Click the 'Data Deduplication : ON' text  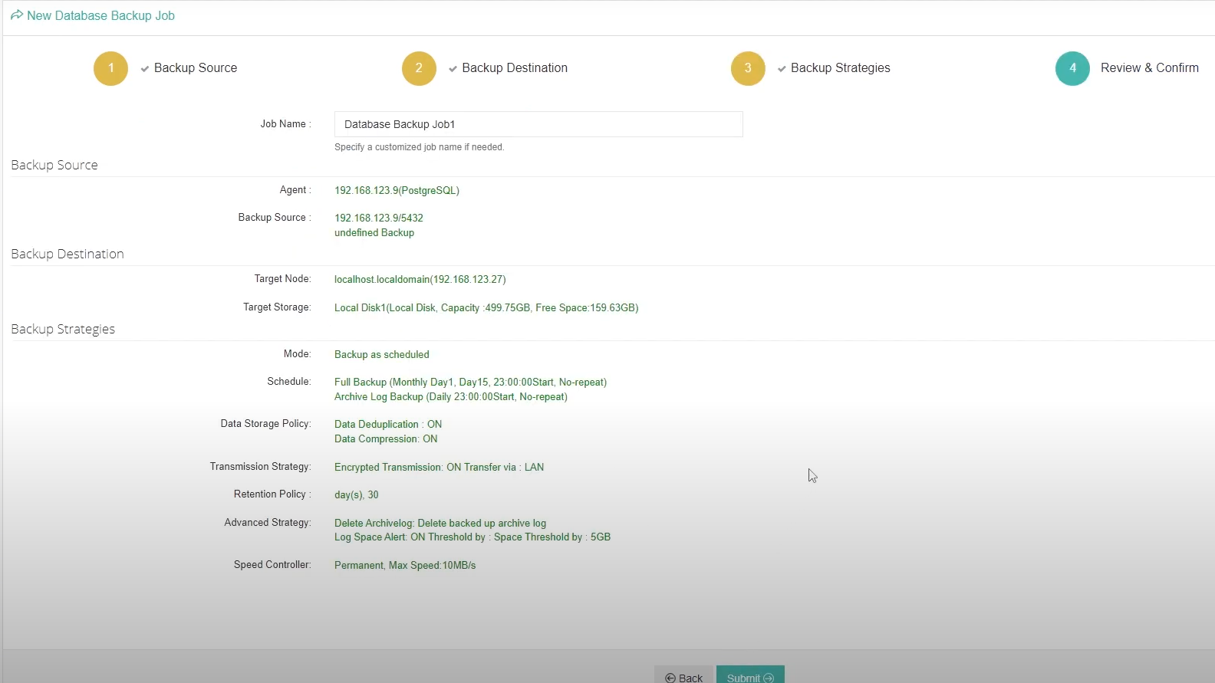(x=388, y=424)
